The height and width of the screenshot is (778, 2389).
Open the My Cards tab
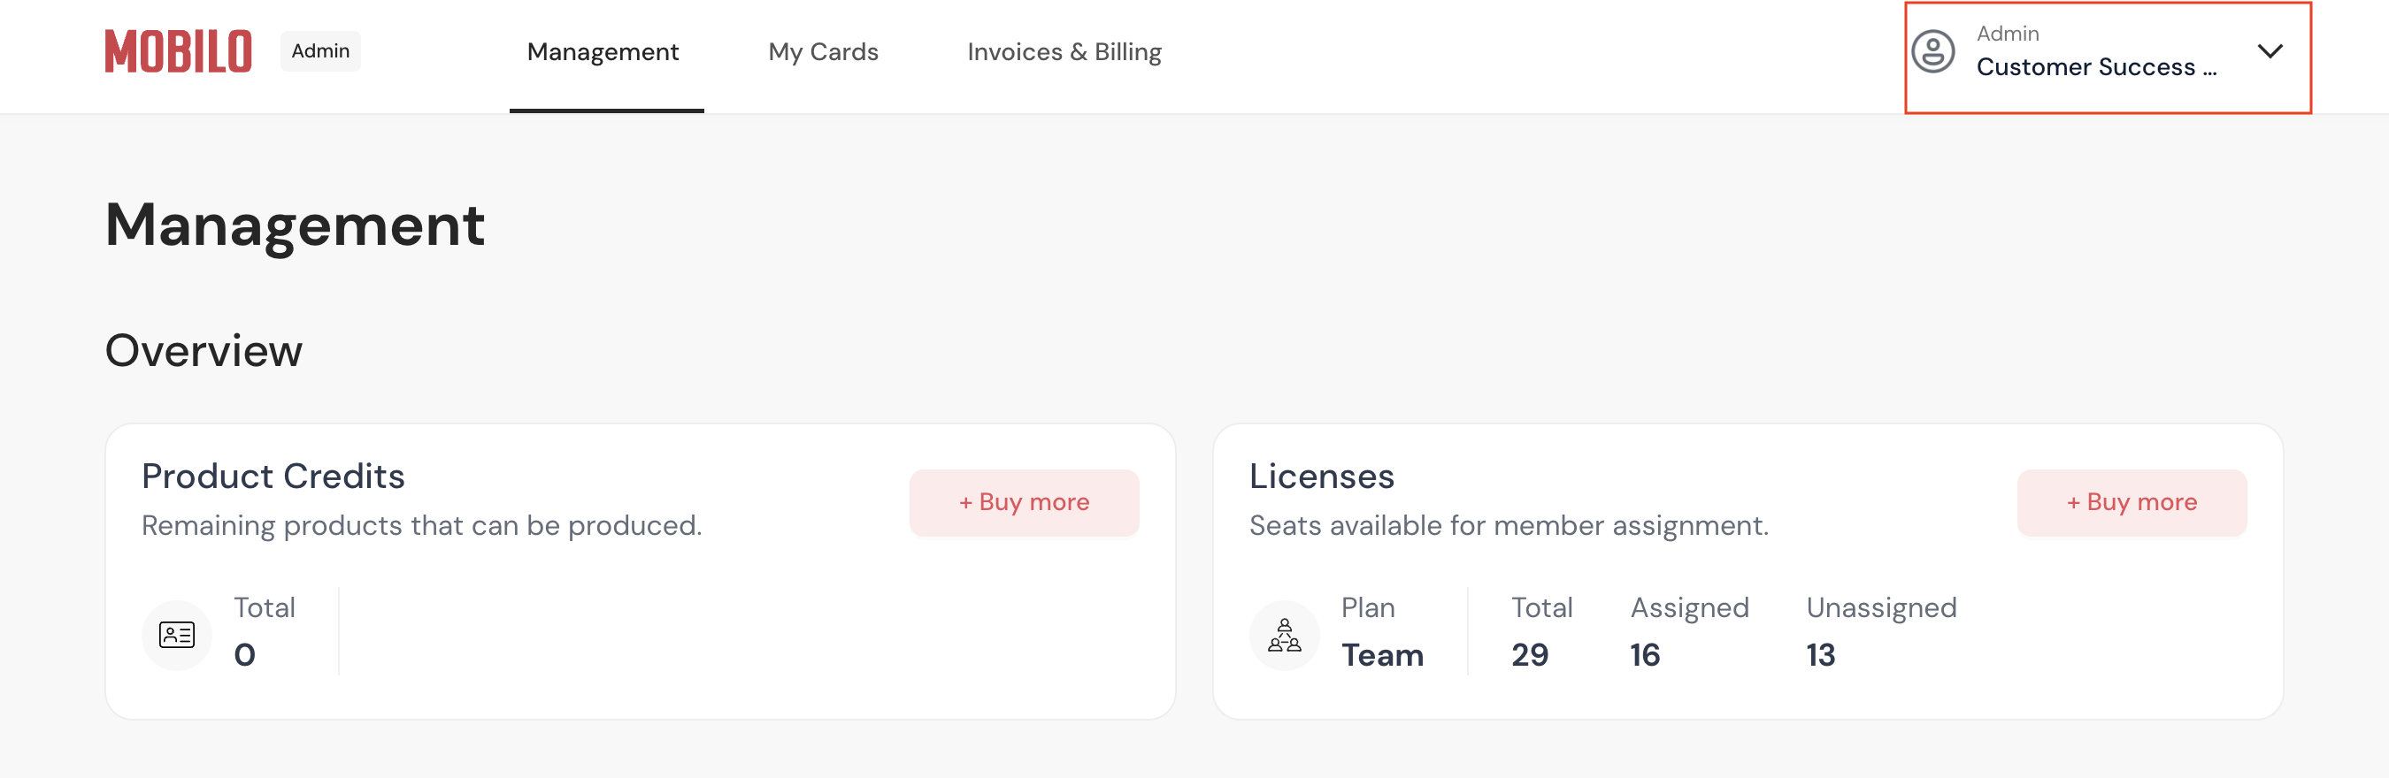823,53
